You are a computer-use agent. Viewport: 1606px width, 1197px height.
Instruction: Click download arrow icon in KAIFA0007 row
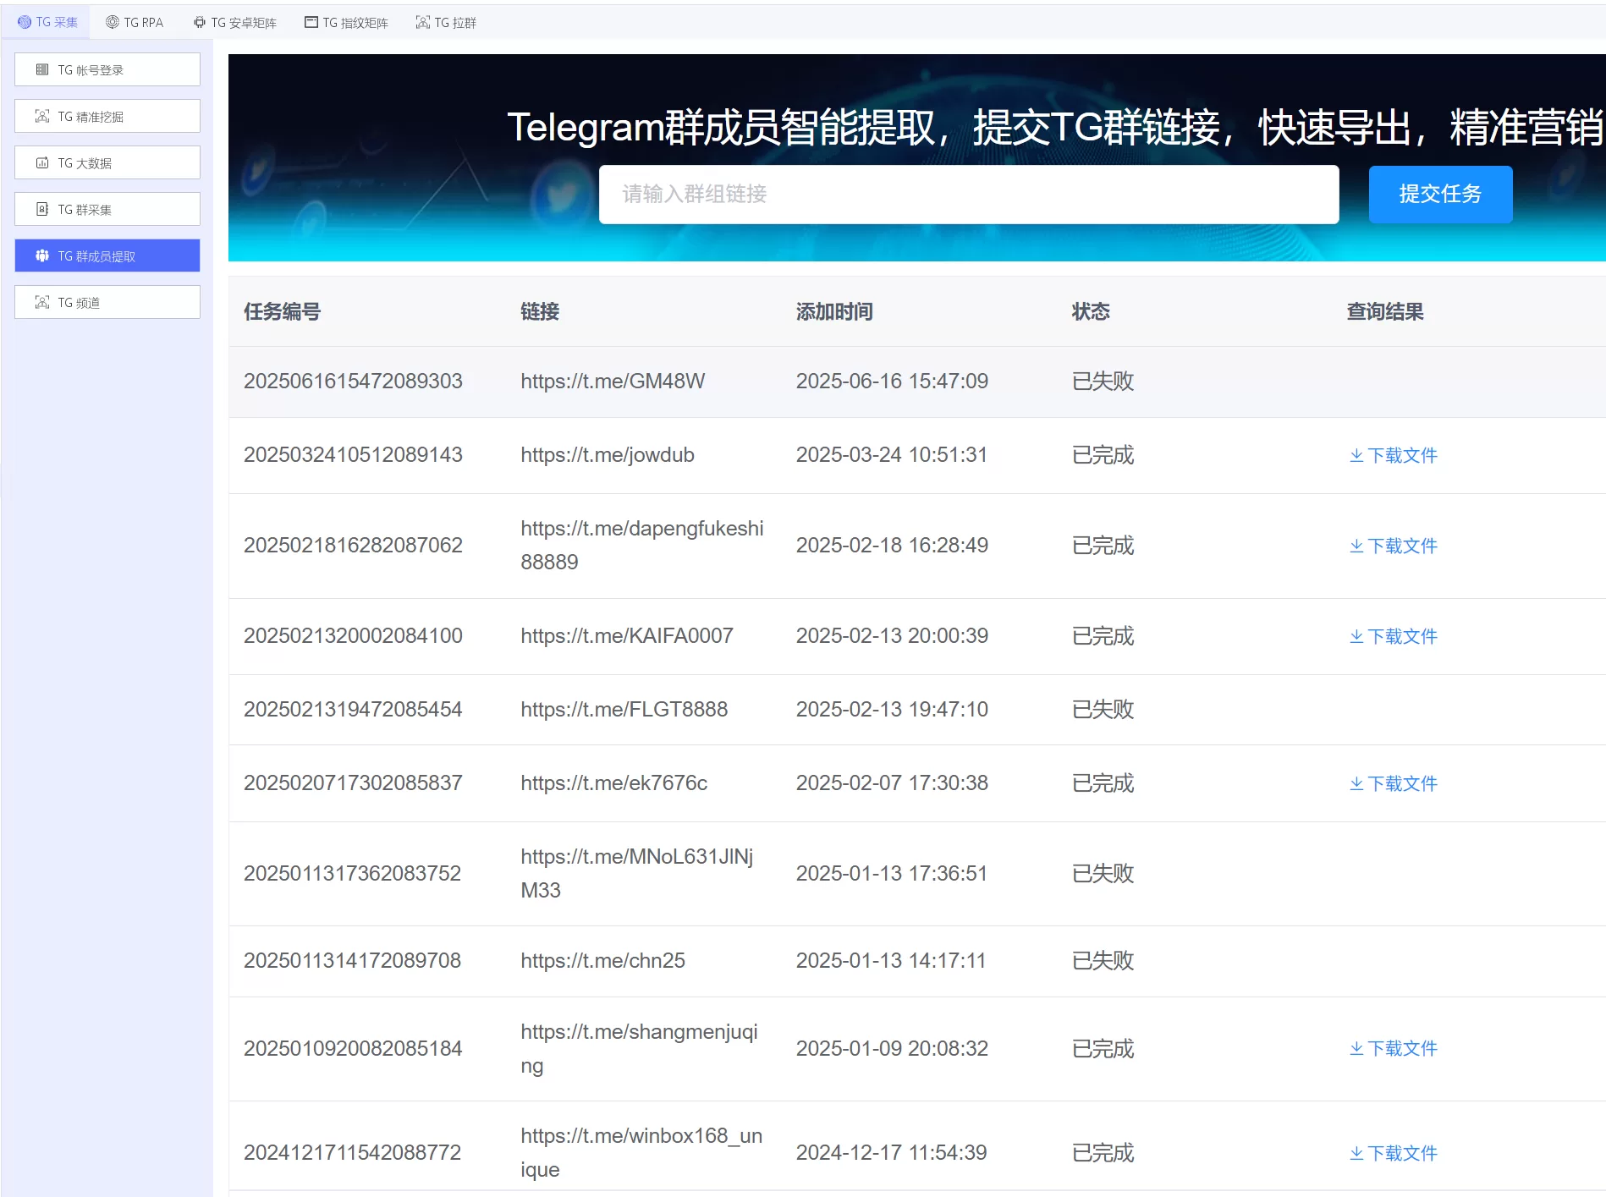[1356, 636]
